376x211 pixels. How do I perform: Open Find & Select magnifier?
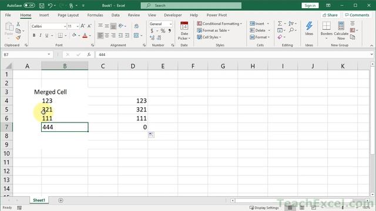[x=291, y=30]
